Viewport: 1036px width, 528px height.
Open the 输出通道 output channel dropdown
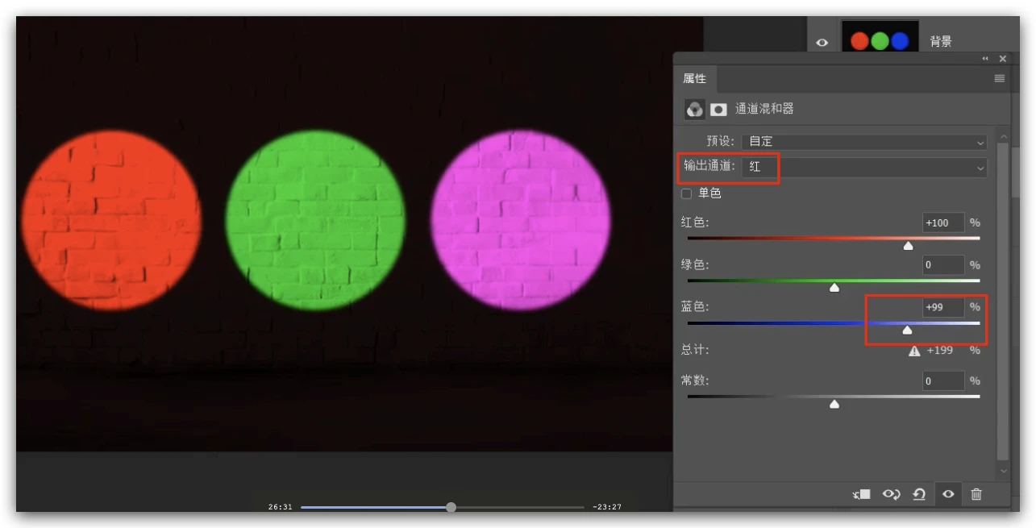864,168
